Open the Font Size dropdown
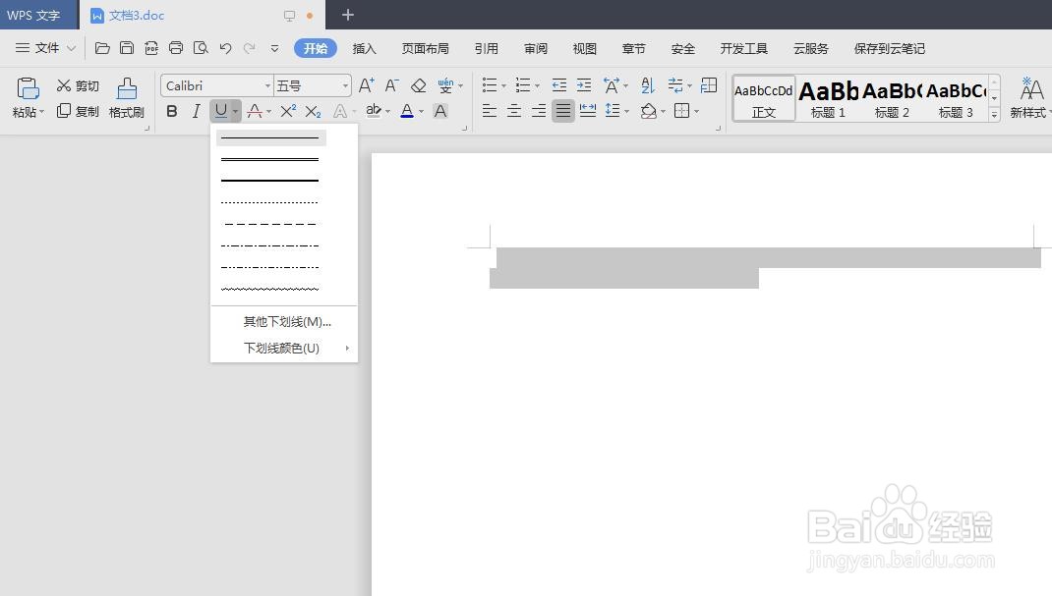Screen dimensions: 1052x596 click(x=312, y=84)
